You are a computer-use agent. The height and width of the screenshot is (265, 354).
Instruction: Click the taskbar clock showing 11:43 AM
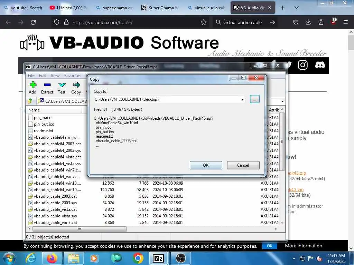coord(336,258)
